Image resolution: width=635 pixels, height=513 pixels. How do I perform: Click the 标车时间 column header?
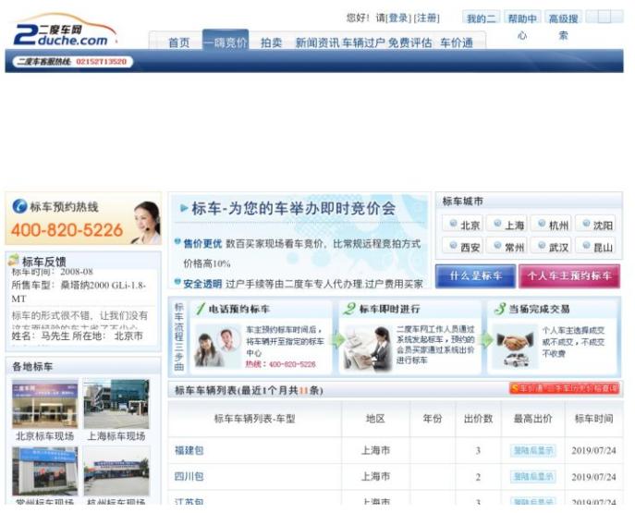click(593, 419)
